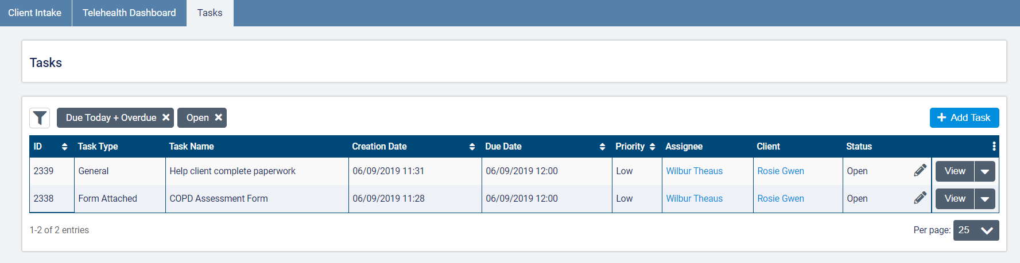Image resolution: width=1020 pixels, height=263 pixels.
Task: Sort tasks by ID column
Action: tap(64, 147)
